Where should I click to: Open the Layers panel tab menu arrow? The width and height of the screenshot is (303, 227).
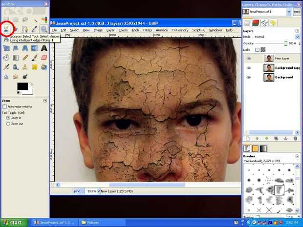point(297,31)
